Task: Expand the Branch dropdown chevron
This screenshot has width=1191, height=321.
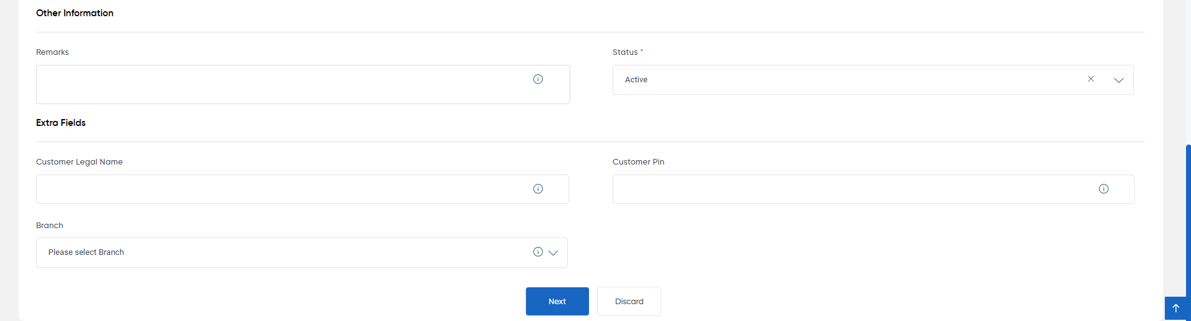Action: [x=553, y=252]
